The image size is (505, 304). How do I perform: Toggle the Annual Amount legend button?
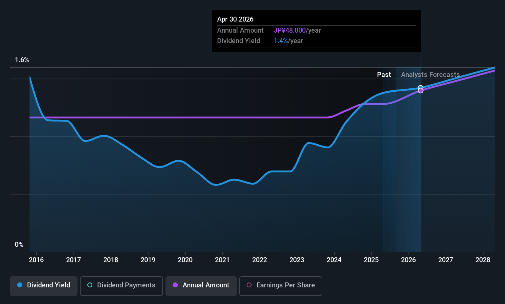tap(201, 286)
